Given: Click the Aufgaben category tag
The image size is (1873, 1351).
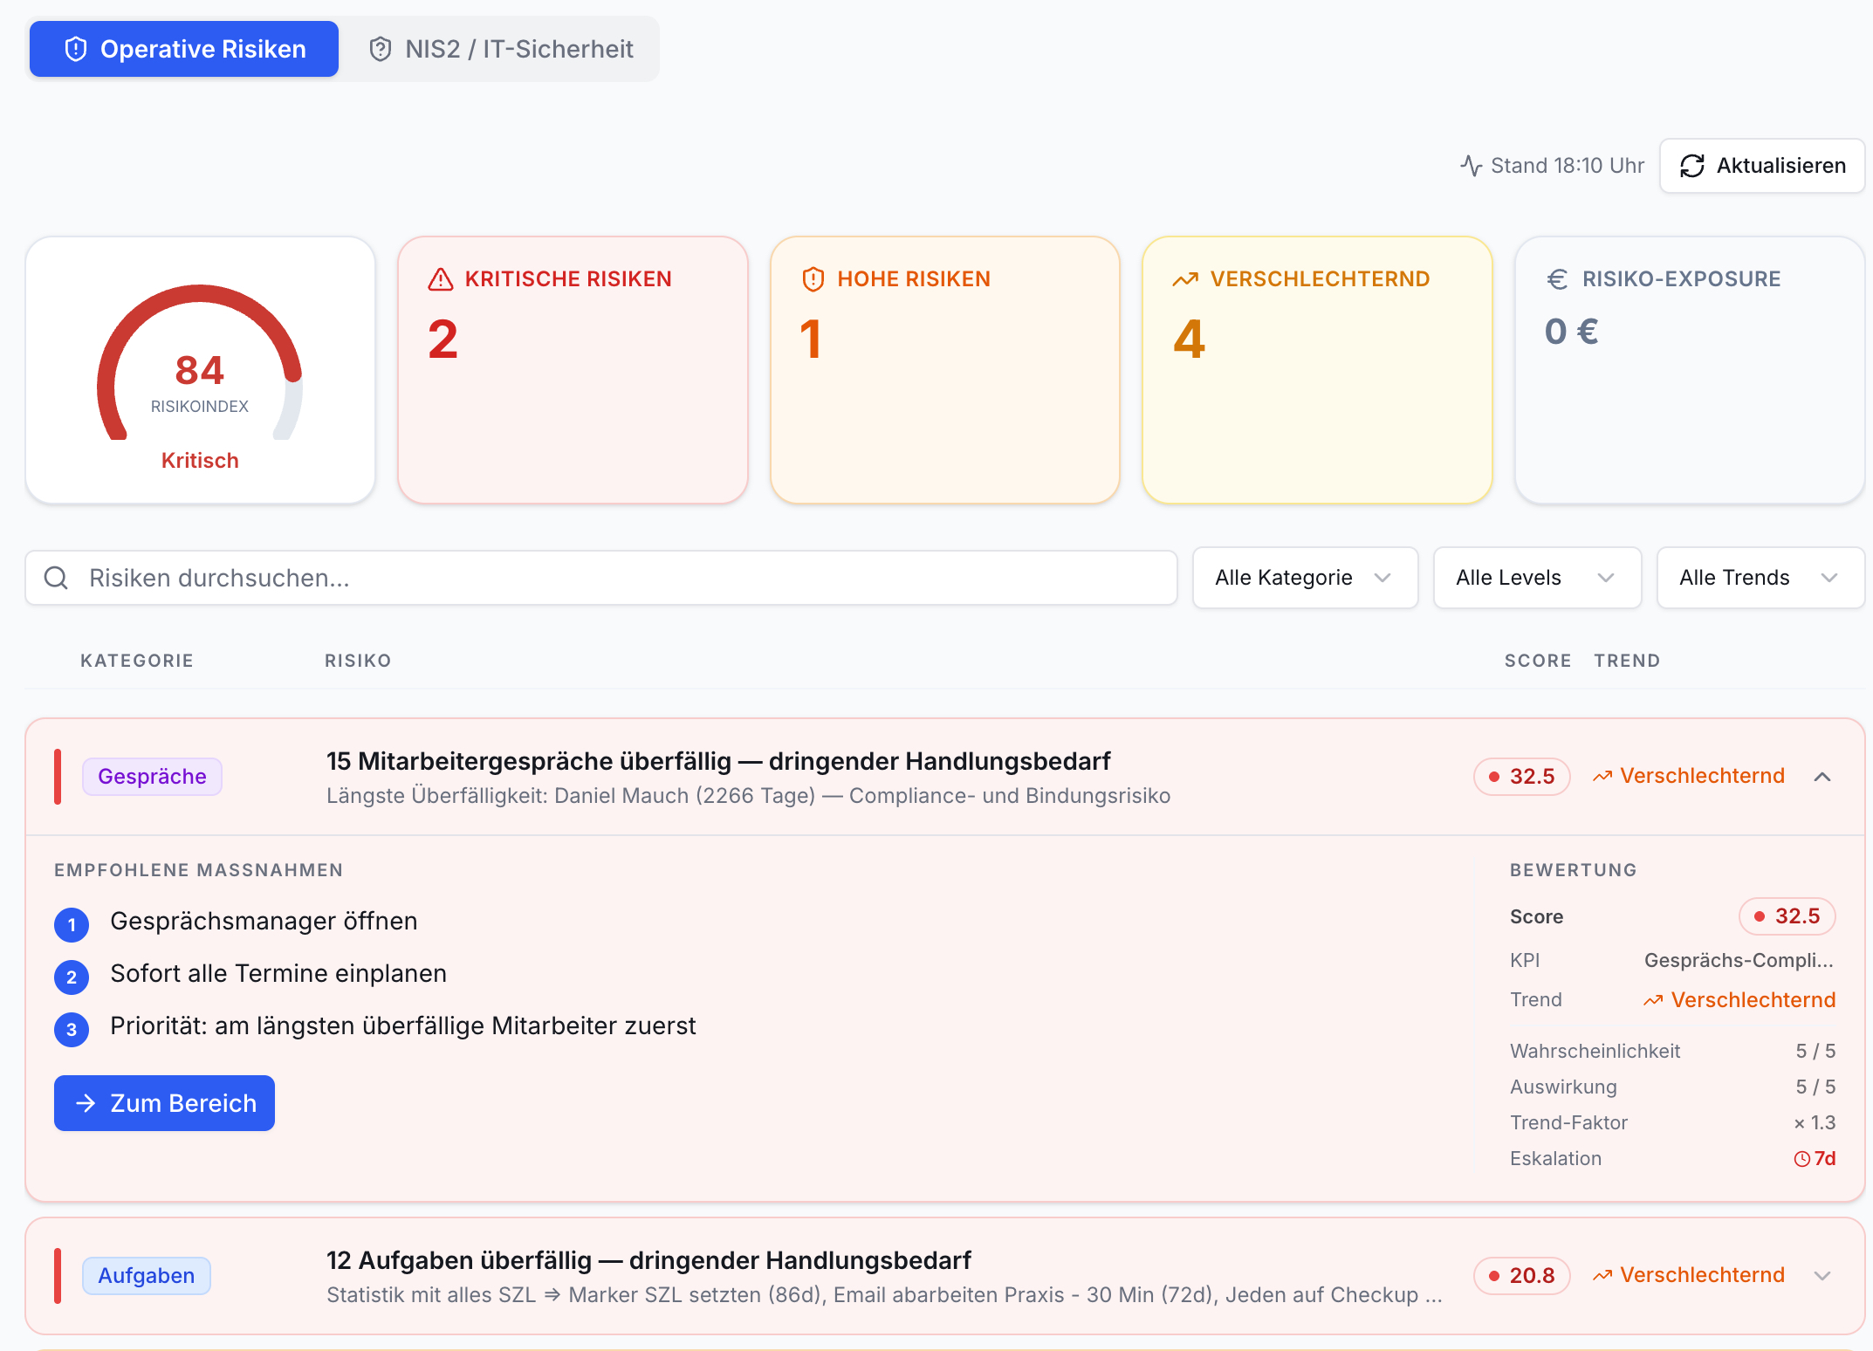Looking at the screenshot, I should pyautogui.click(x=147, y=1276).
